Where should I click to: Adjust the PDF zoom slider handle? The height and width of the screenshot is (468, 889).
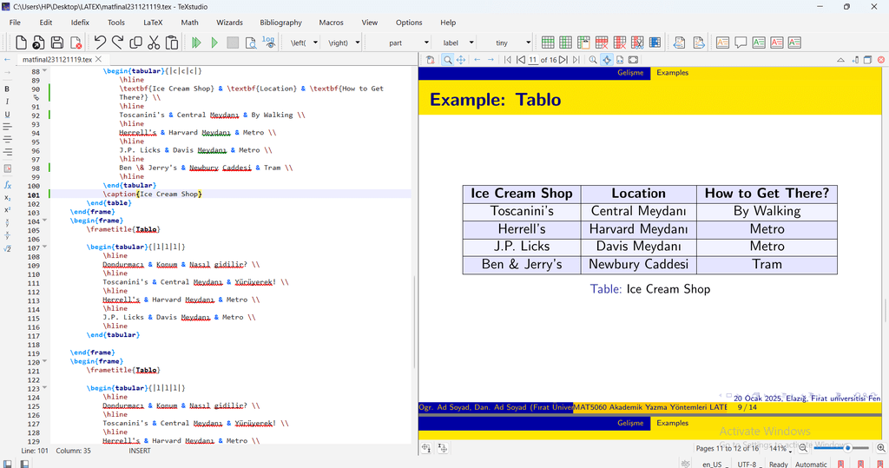click(x=847, y=448)
